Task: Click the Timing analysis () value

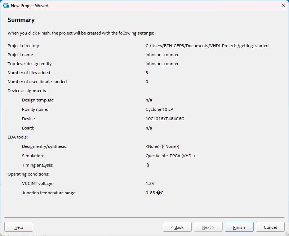Action: (148, 165)
